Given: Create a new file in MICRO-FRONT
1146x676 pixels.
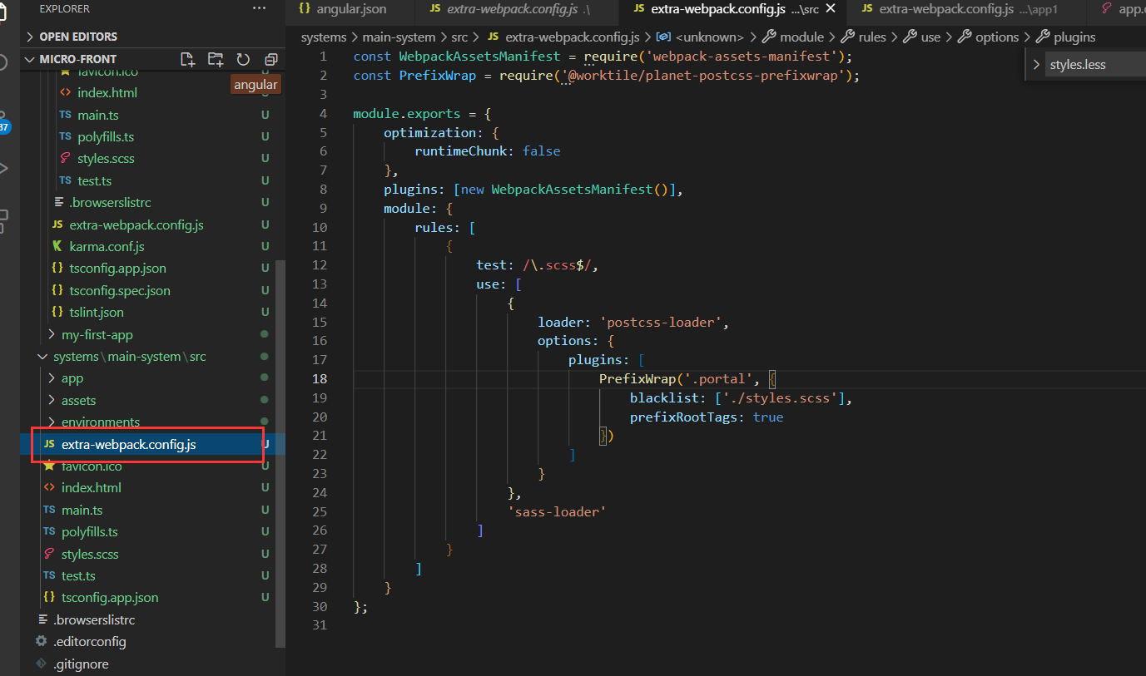Looking at the screenshot, I should pyautogui.click(x=188, y=59).
